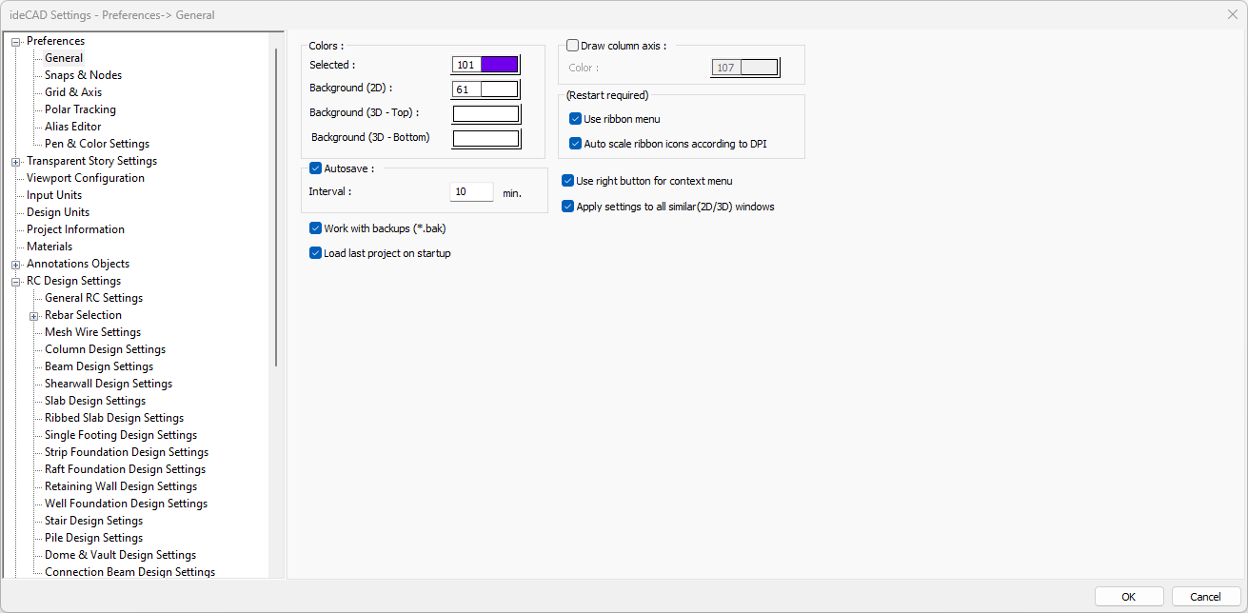Image resolution: width=1248 pixels, height=613 pixels.
Task: Select Rebar Selection item
Action: point(83,315)
